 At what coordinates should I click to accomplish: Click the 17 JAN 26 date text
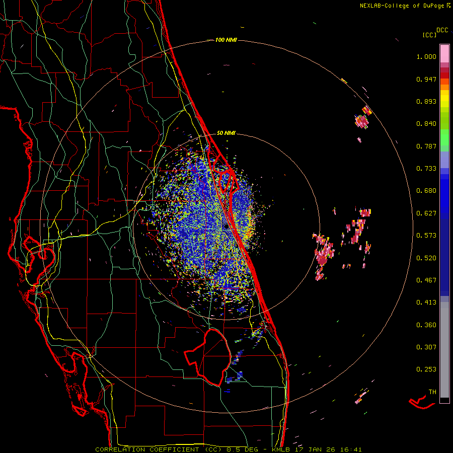(x=316, y=449)
